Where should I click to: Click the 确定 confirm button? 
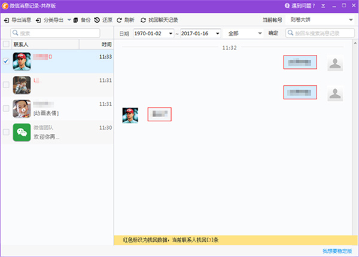point(273,33)
